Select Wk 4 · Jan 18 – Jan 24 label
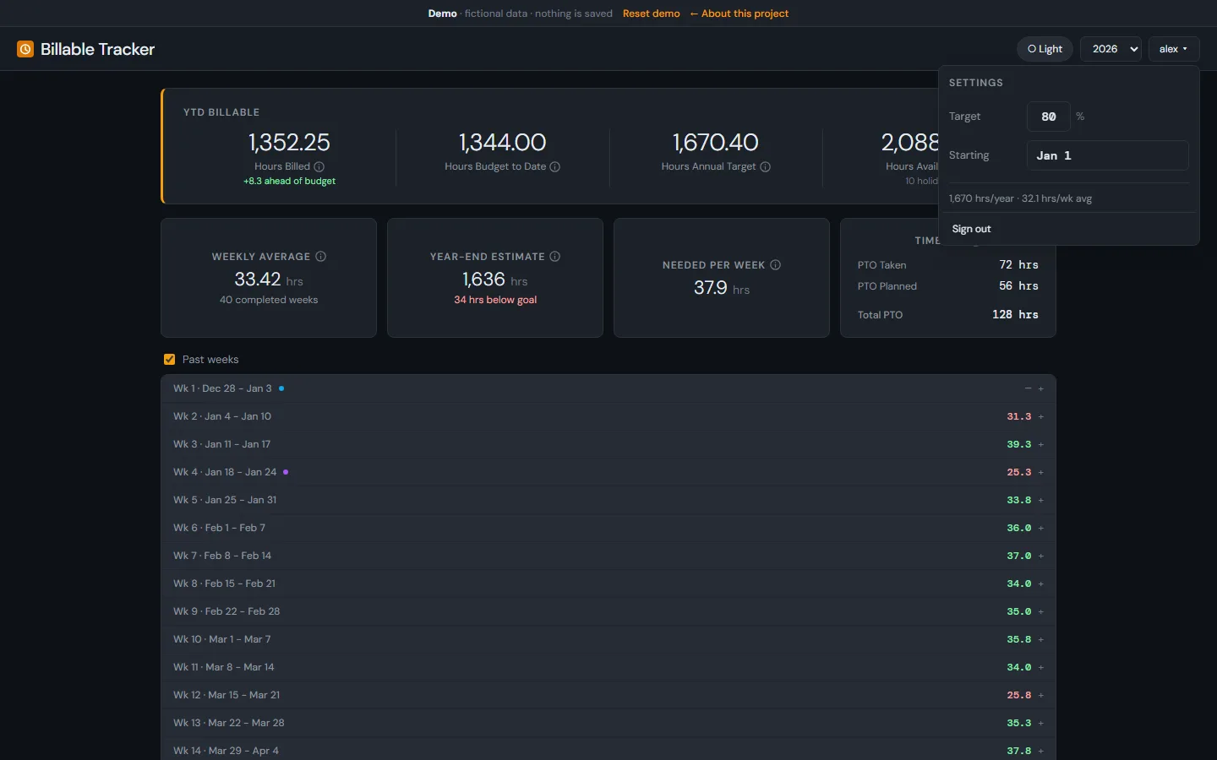This screenshot has width=1217, height=760. tap(225, 472)
